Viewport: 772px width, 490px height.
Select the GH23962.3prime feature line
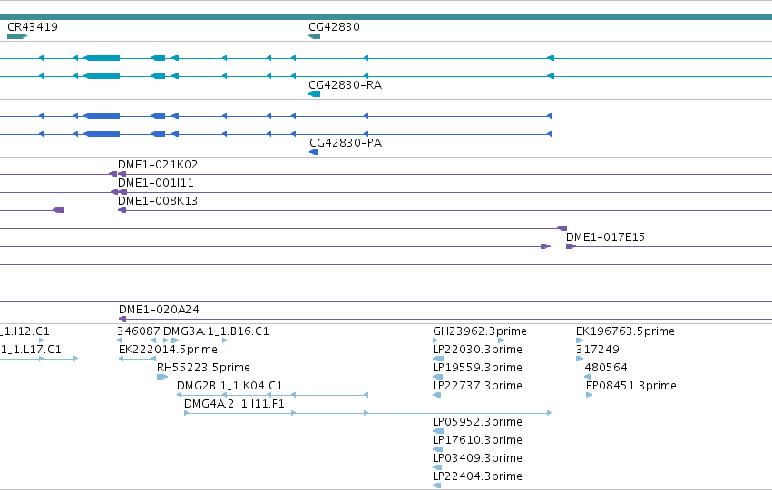[468, 341]
